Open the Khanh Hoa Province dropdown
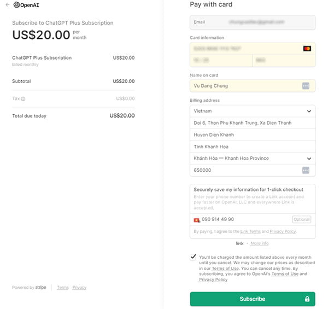 (253, 159)
